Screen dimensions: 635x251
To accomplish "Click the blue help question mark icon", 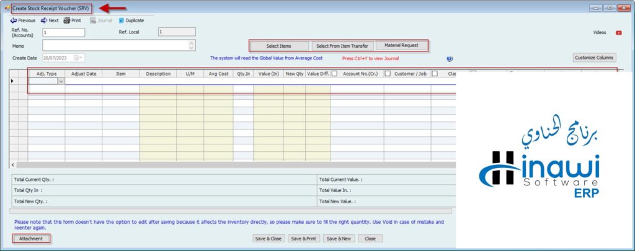I will point(450,59).
